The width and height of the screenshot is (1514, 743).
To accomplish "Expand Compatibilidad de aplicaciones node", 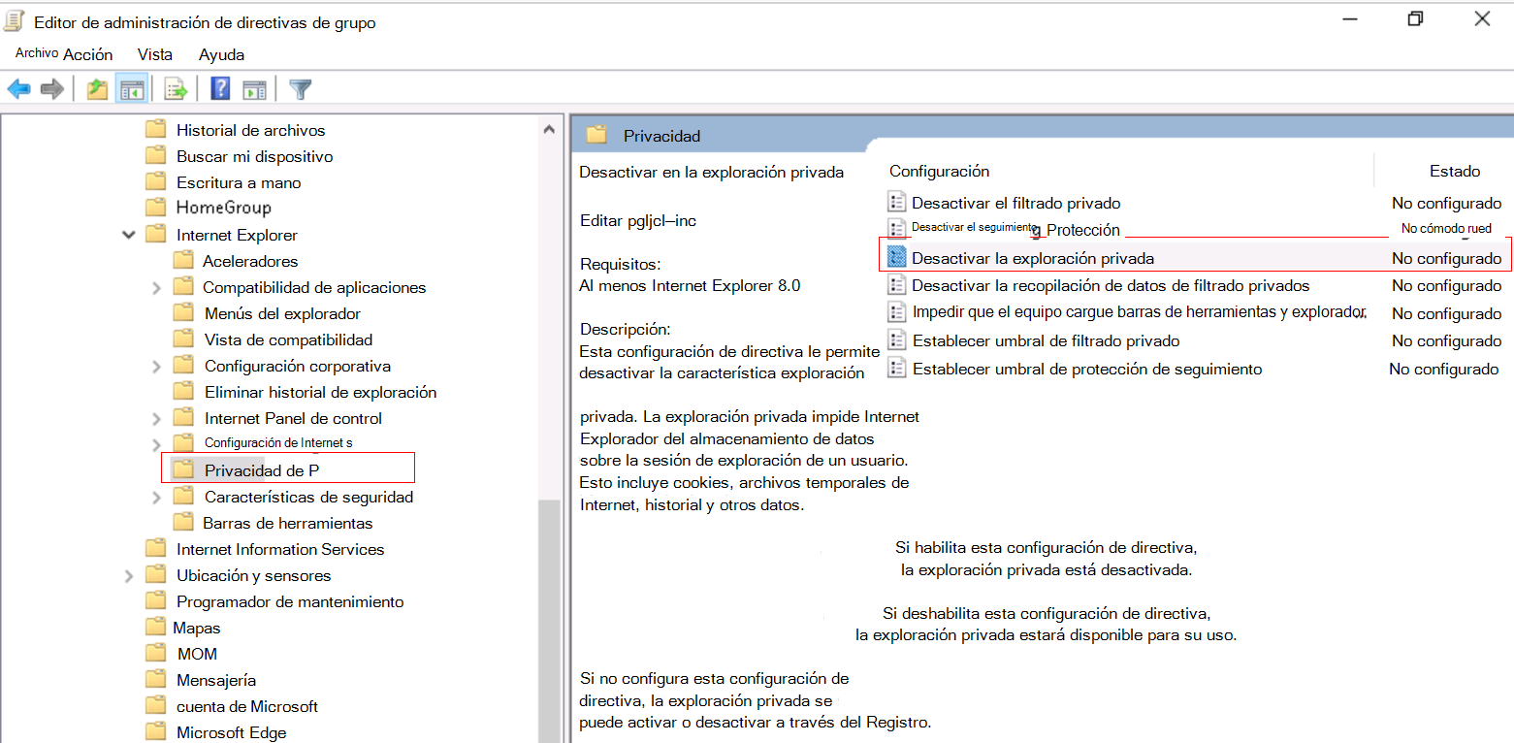I will [x=157, y=287].
